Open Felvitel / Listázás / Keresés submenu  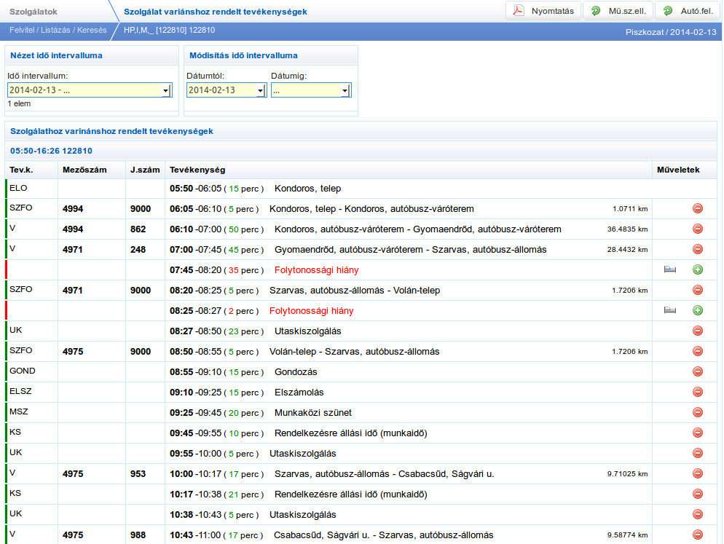pos(58,30)
